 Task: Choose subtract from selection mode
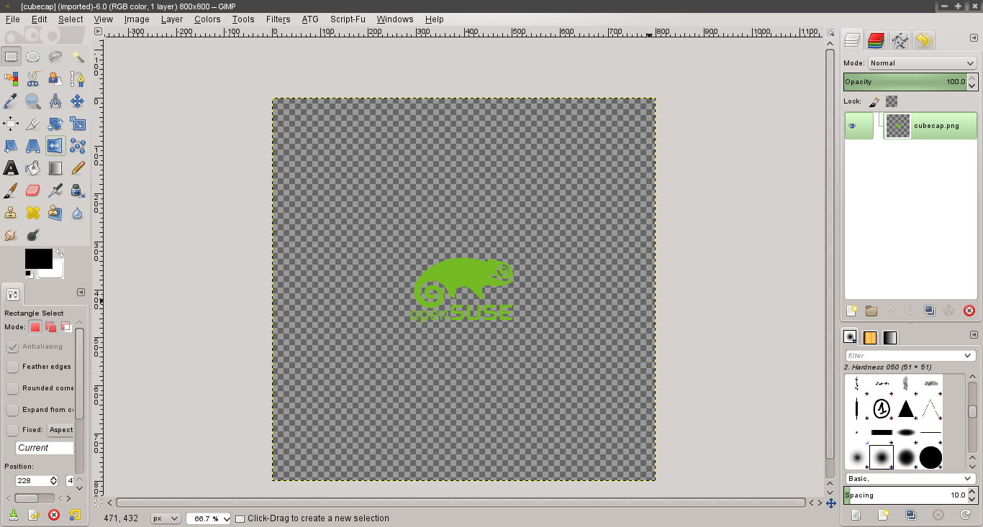[x=67, y=327]
